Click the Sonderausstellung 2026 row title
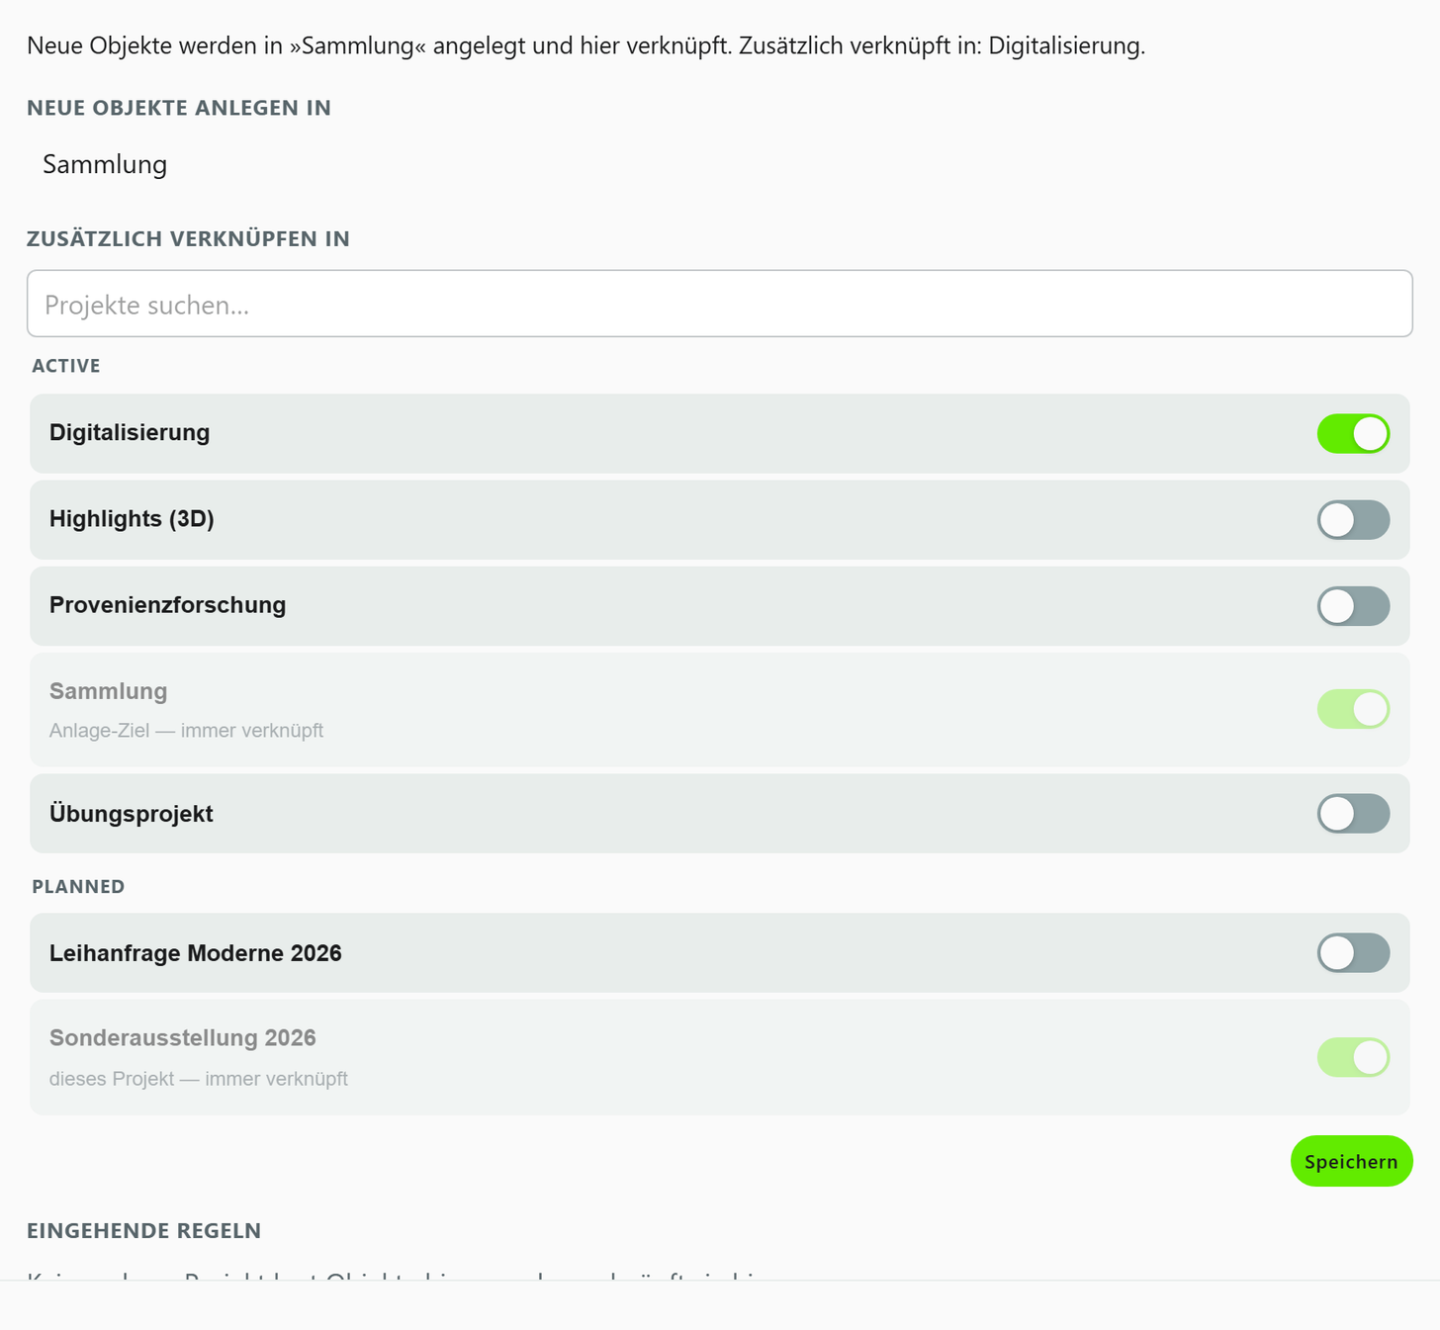This screenshot has width=1440, height=1330. click(x=183, y=1037)
